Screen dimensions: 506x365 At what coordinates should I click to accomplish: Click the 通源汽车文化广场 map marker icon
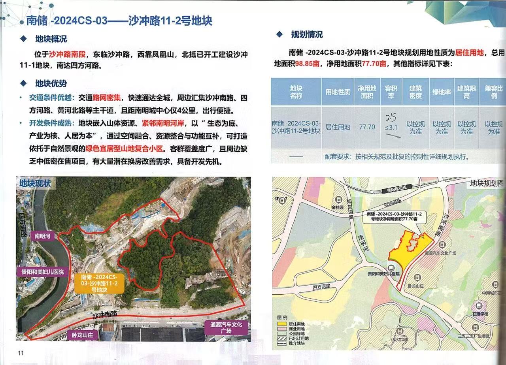(442, 245)
